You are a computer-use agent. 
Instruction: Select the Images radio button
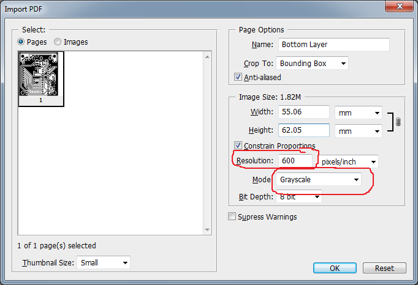pyautogui.click(x=58, y=42)
